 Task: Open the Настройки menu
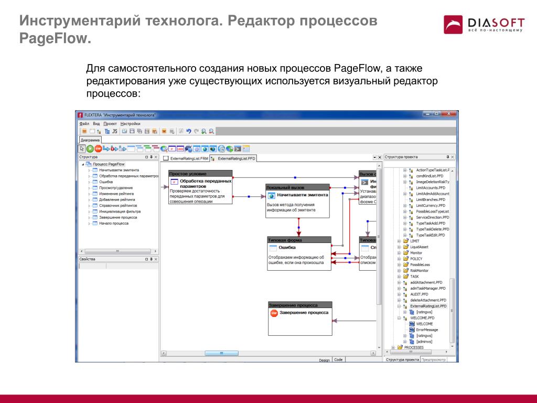click(130, 123)
